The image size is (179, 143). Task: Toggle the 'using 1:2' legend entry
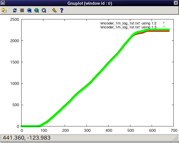click(128, 23)
